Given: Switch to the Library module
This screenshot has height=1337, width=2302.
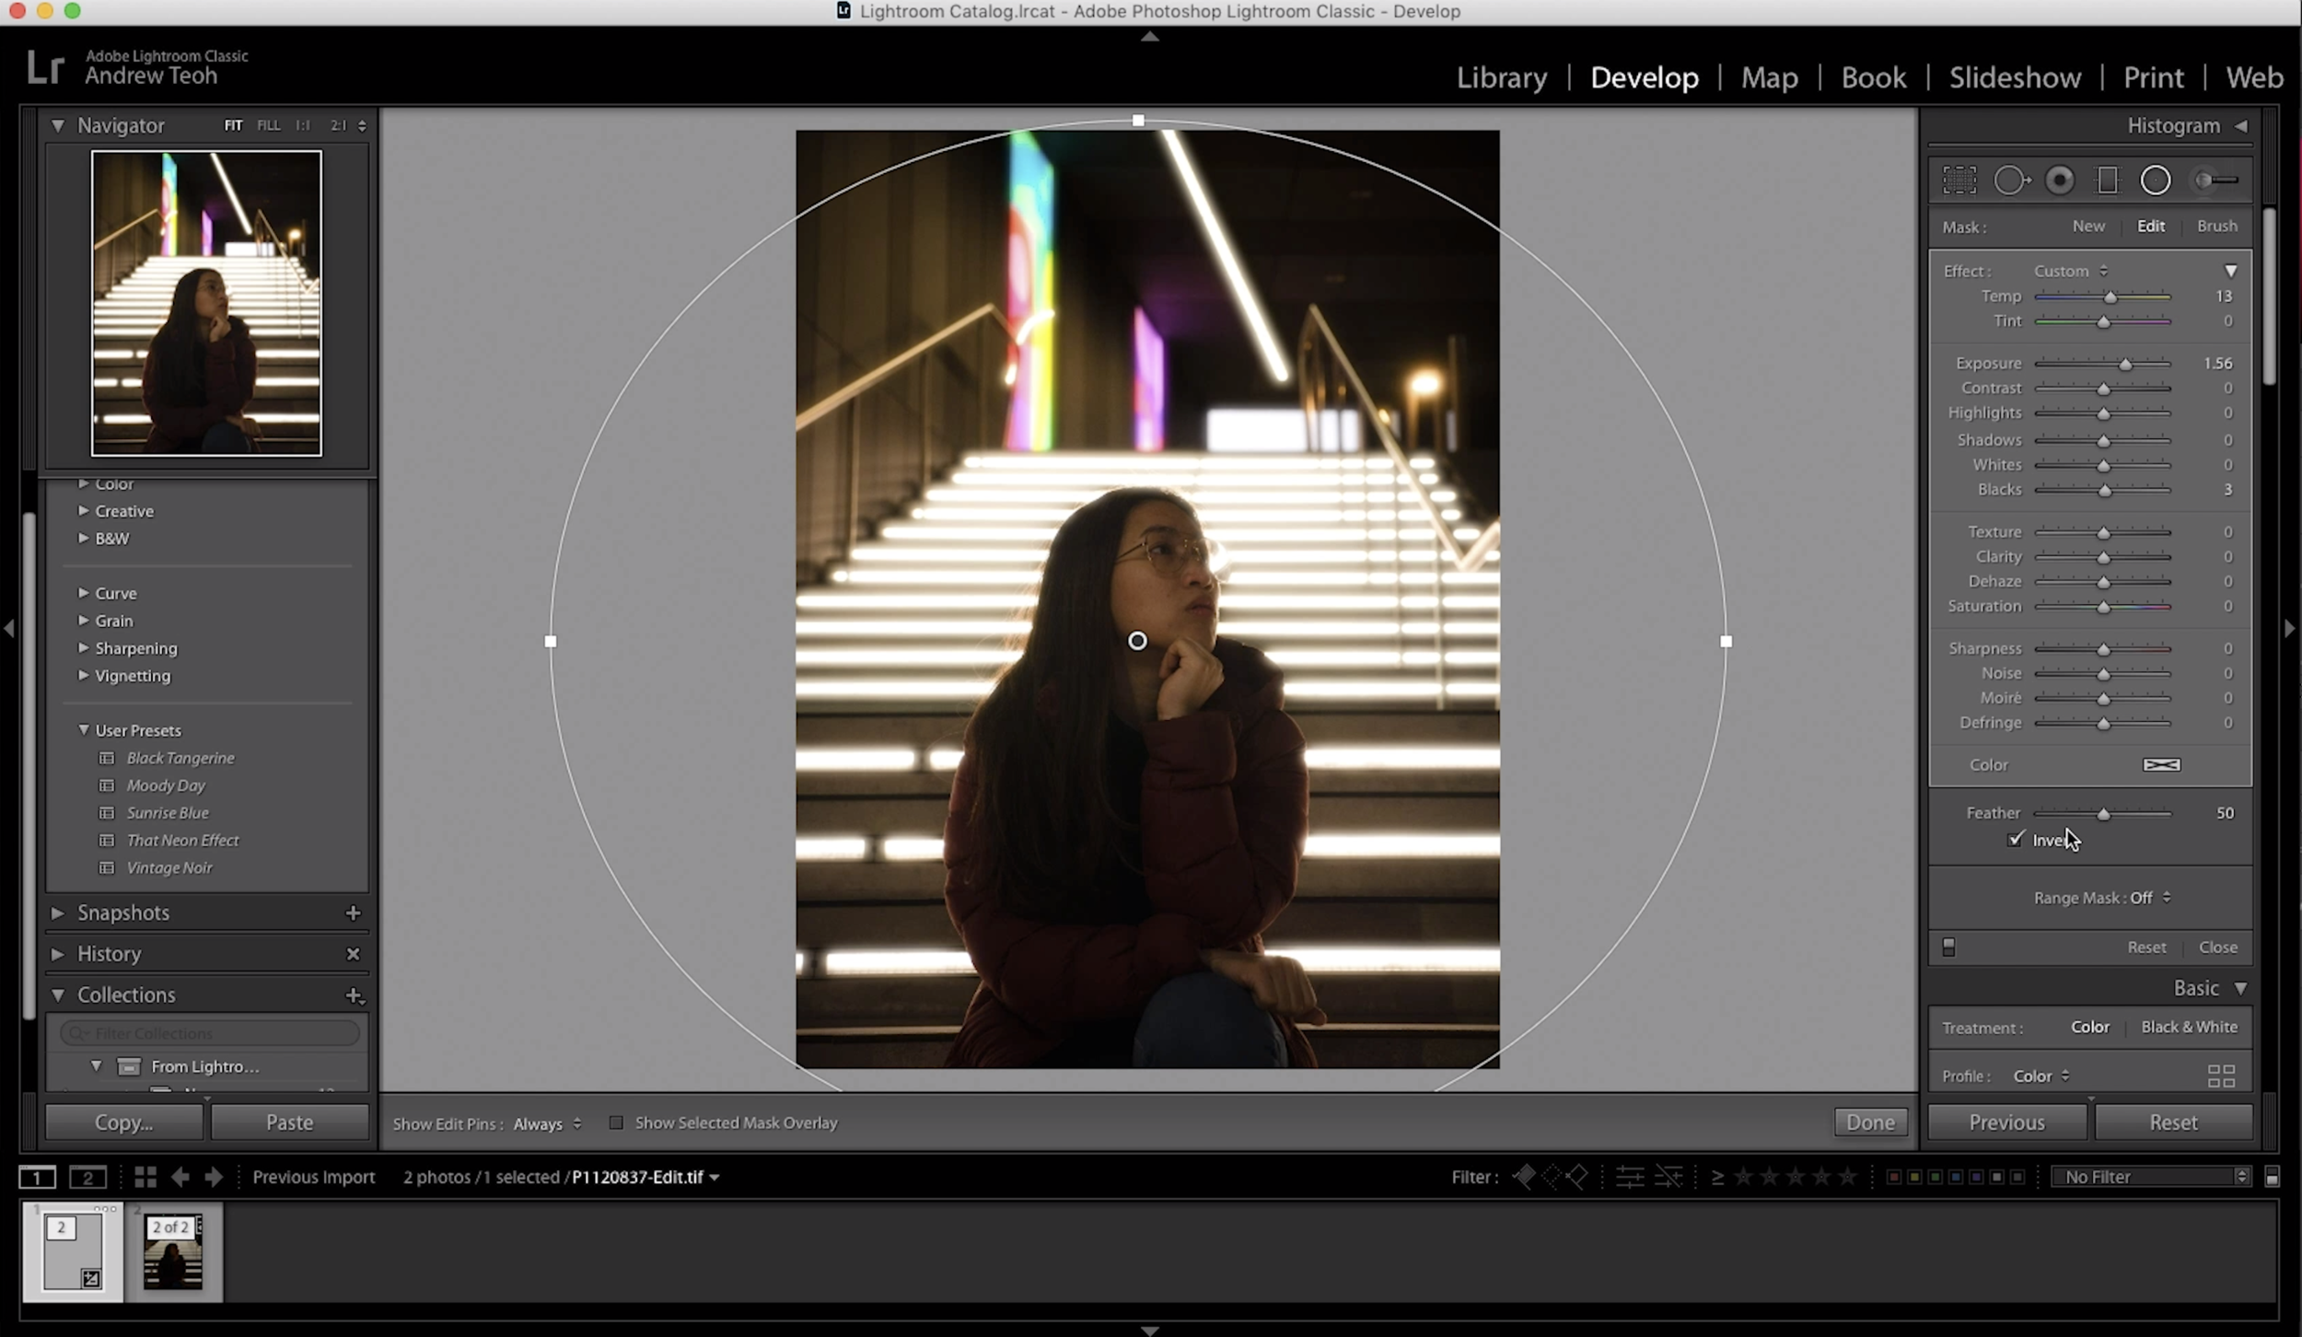Looking at the screenshot, I should pos(1500,77).
